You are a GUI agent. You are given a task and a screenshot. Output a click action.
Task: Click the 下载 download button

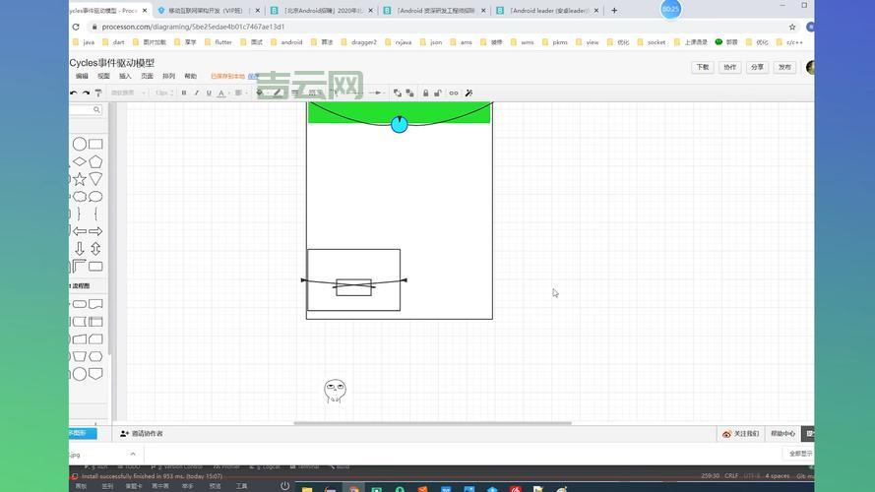point(703,67)
